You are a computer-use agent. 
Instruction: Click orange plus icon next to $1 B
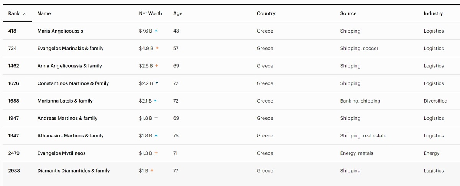pyautogui.click(x=152, y=171)
